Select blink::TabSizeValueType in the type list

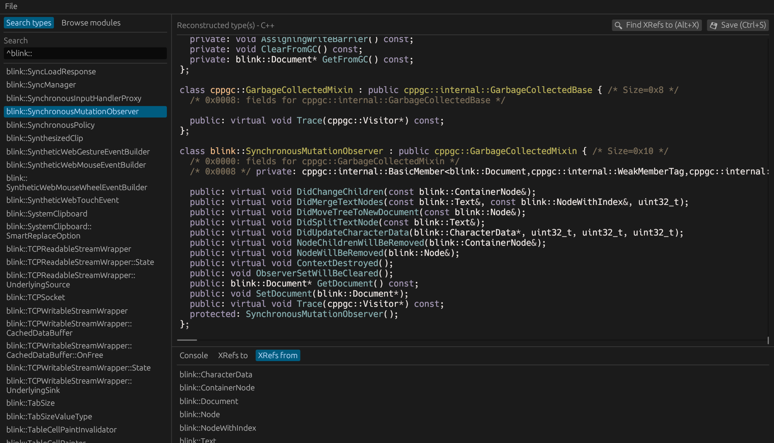tap(49, 416)
